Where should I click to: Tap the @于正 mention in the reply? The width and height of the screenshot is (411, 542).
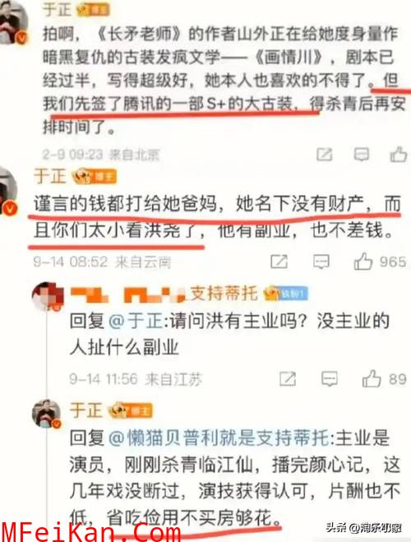click(136, 321)
